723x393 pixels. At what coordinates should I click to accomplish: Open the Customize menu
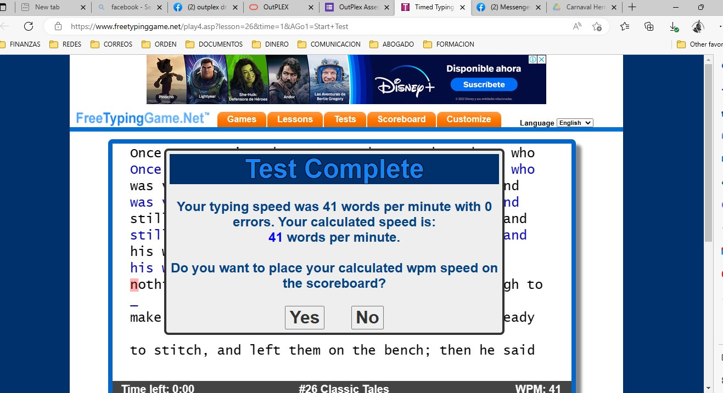click(469, 119)
